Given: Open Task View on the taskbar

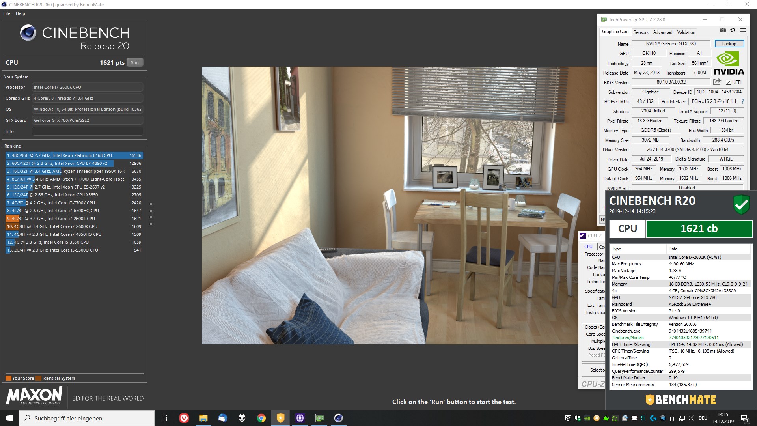Looking at the screenshot, I should point(164,418).
